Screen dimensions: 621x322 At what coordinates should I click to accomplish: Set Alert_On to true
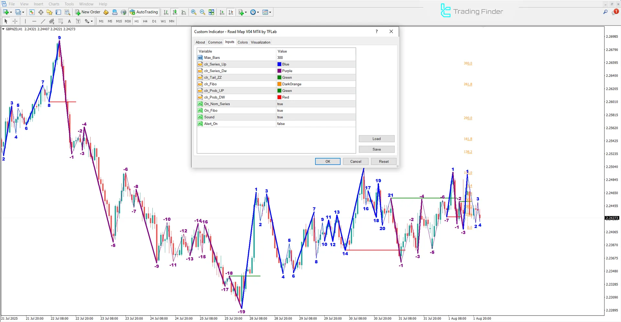[x=281, y=123]
